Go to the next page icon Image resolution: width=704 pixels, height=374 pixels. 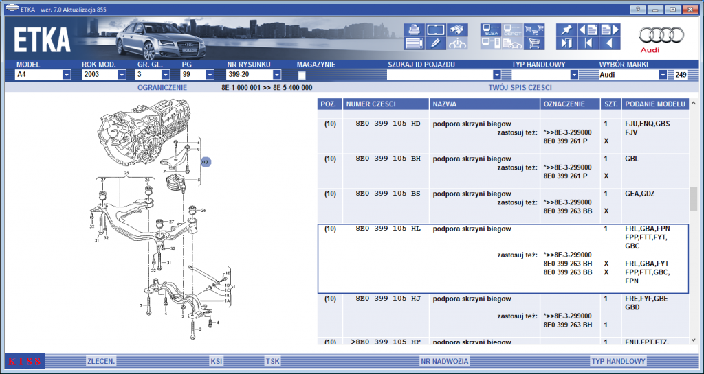(x=610, y=30)
